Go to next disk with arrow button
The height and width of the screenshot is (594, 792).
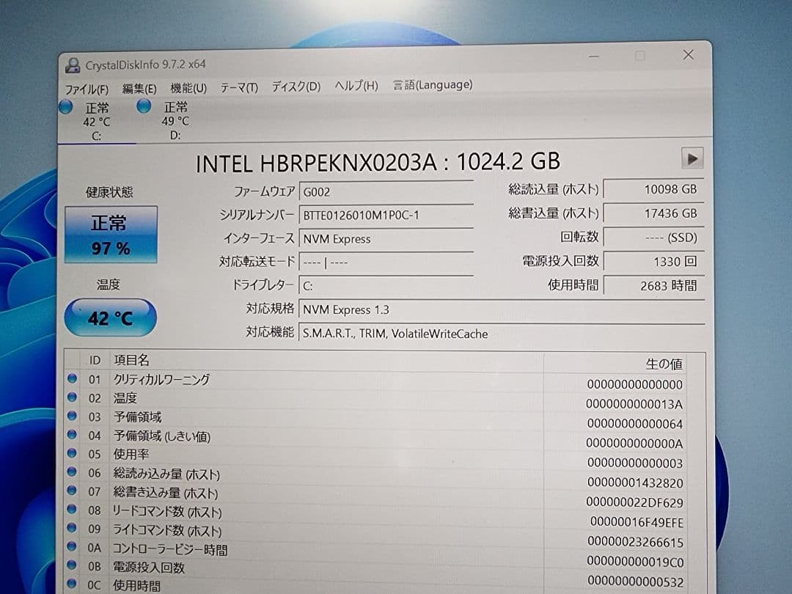coord(692,158)
